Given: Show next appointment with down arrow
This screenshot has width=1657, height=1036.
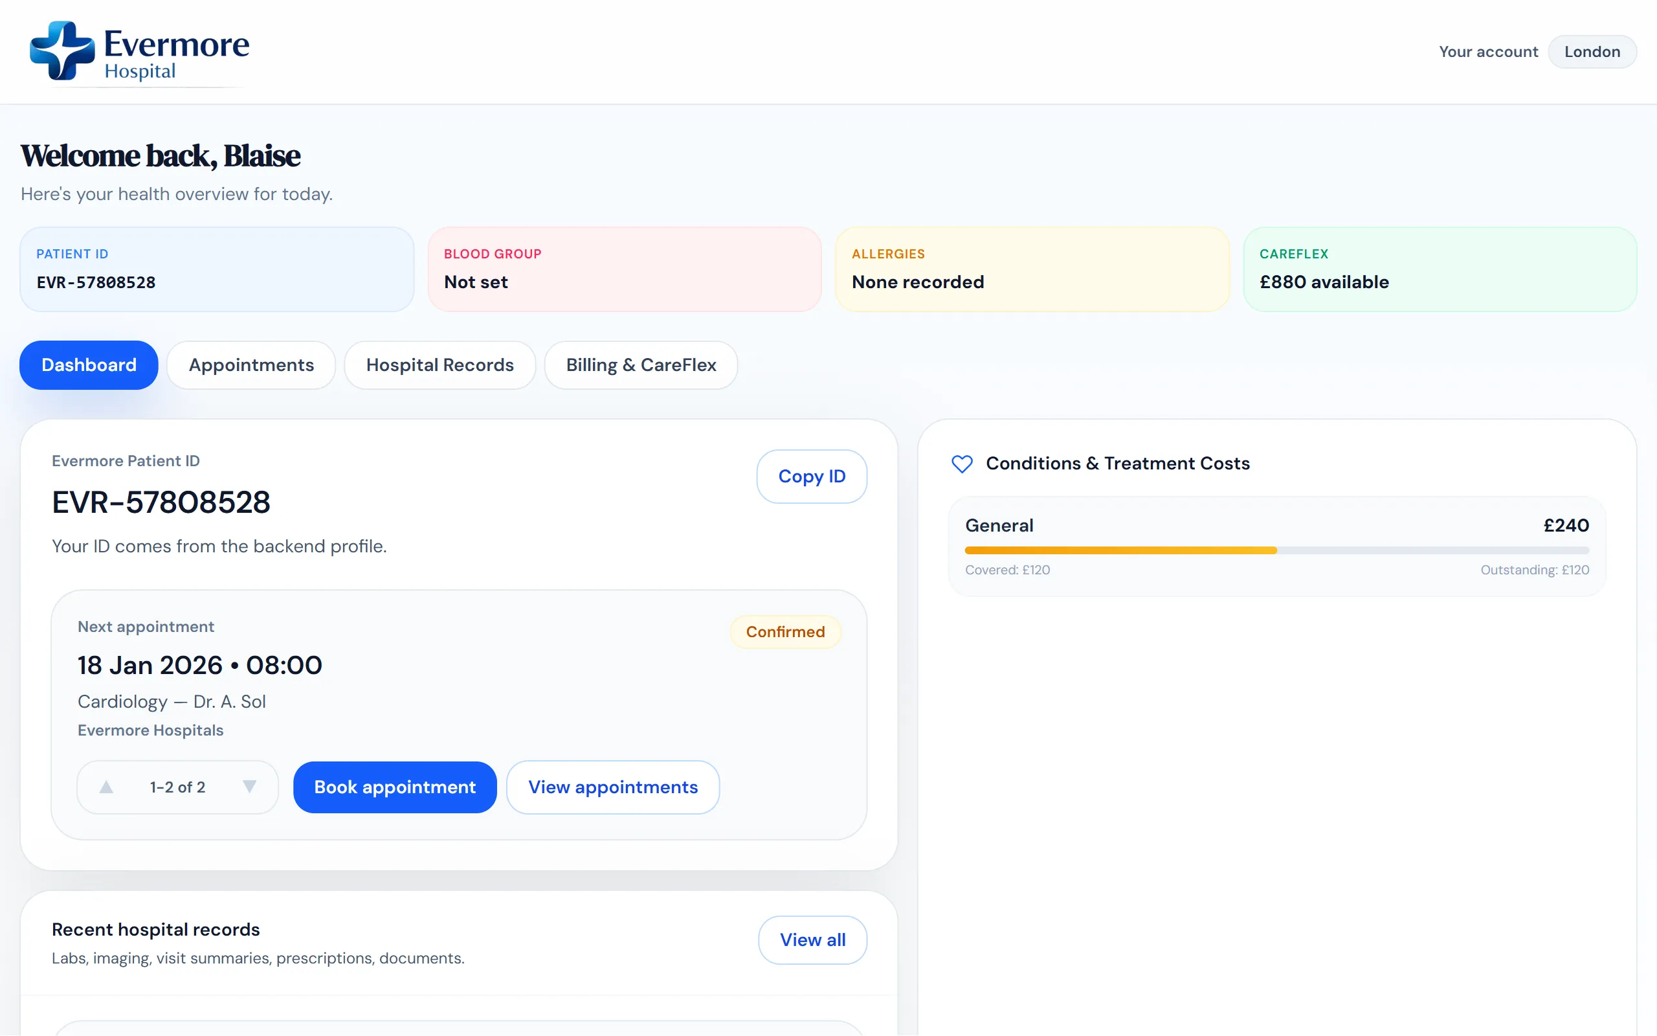Looking at the screenshot, I should click(250, 787).
